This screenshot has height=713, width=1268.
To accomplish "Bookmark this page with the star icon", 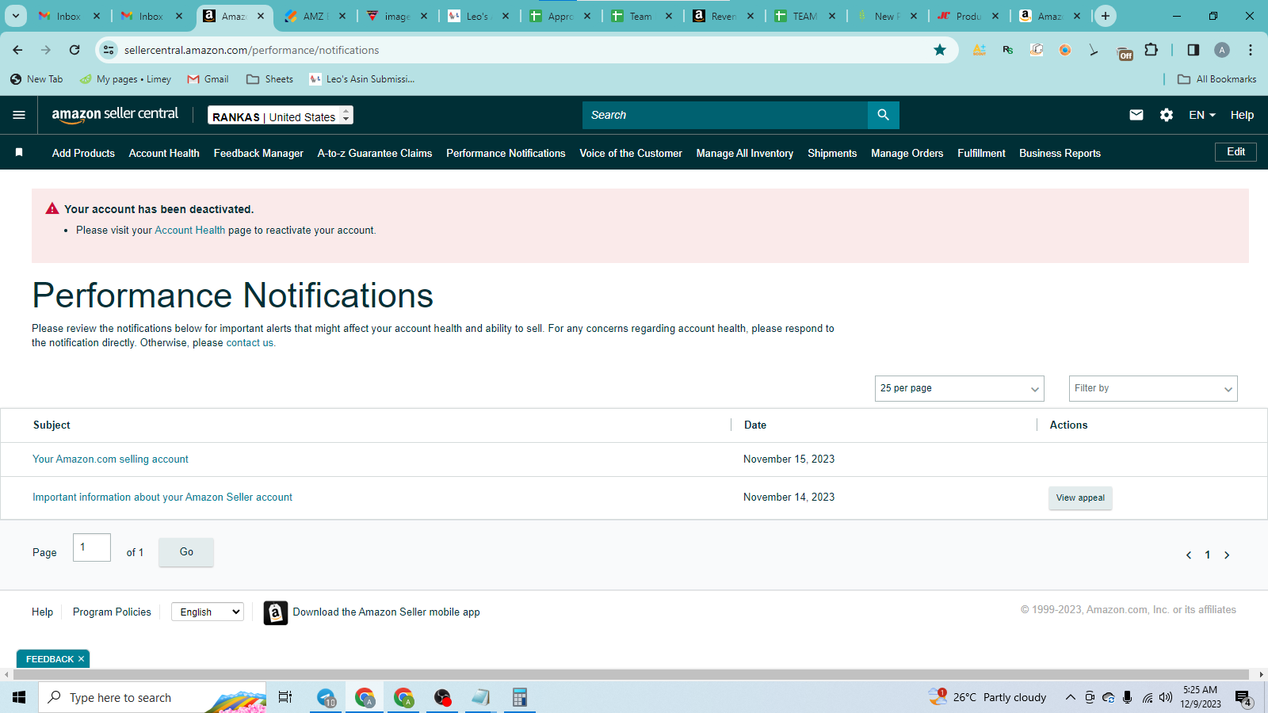I will pos(940,50).
